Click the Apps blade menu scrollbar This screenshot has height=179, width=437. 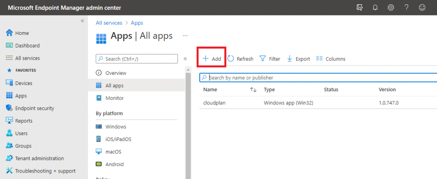(188, 126)
